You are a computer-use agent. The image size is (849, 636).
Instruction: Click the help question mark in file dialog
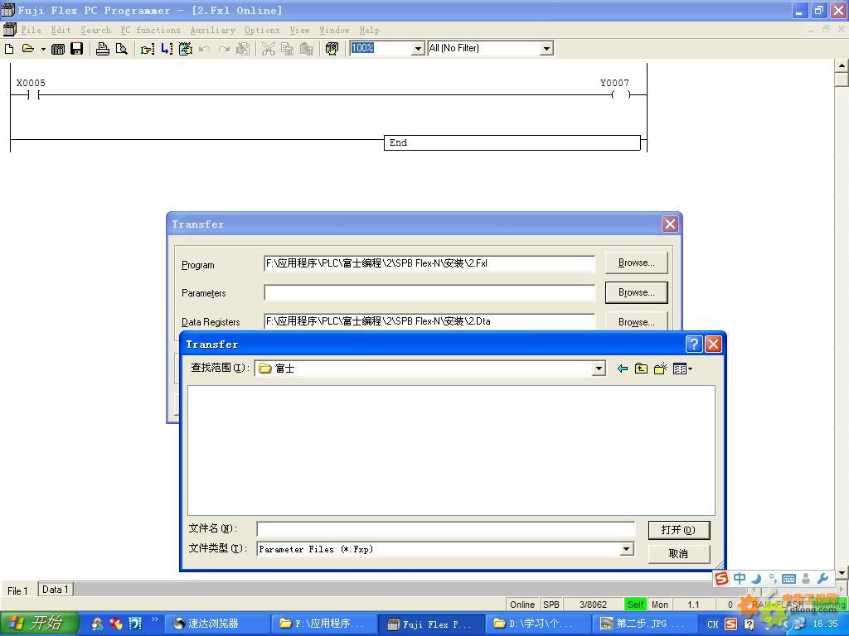[694, 344]
